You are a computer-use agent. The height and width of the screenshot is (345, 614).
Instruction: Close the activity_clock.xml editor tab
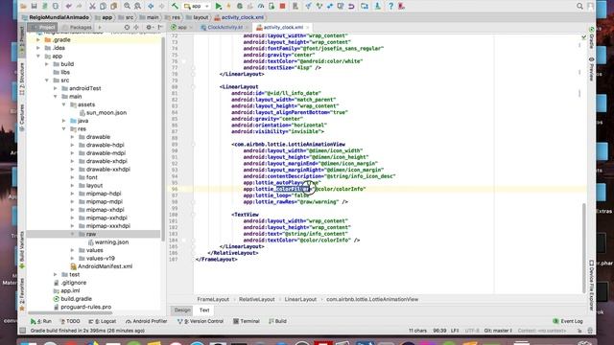[307, 27]
